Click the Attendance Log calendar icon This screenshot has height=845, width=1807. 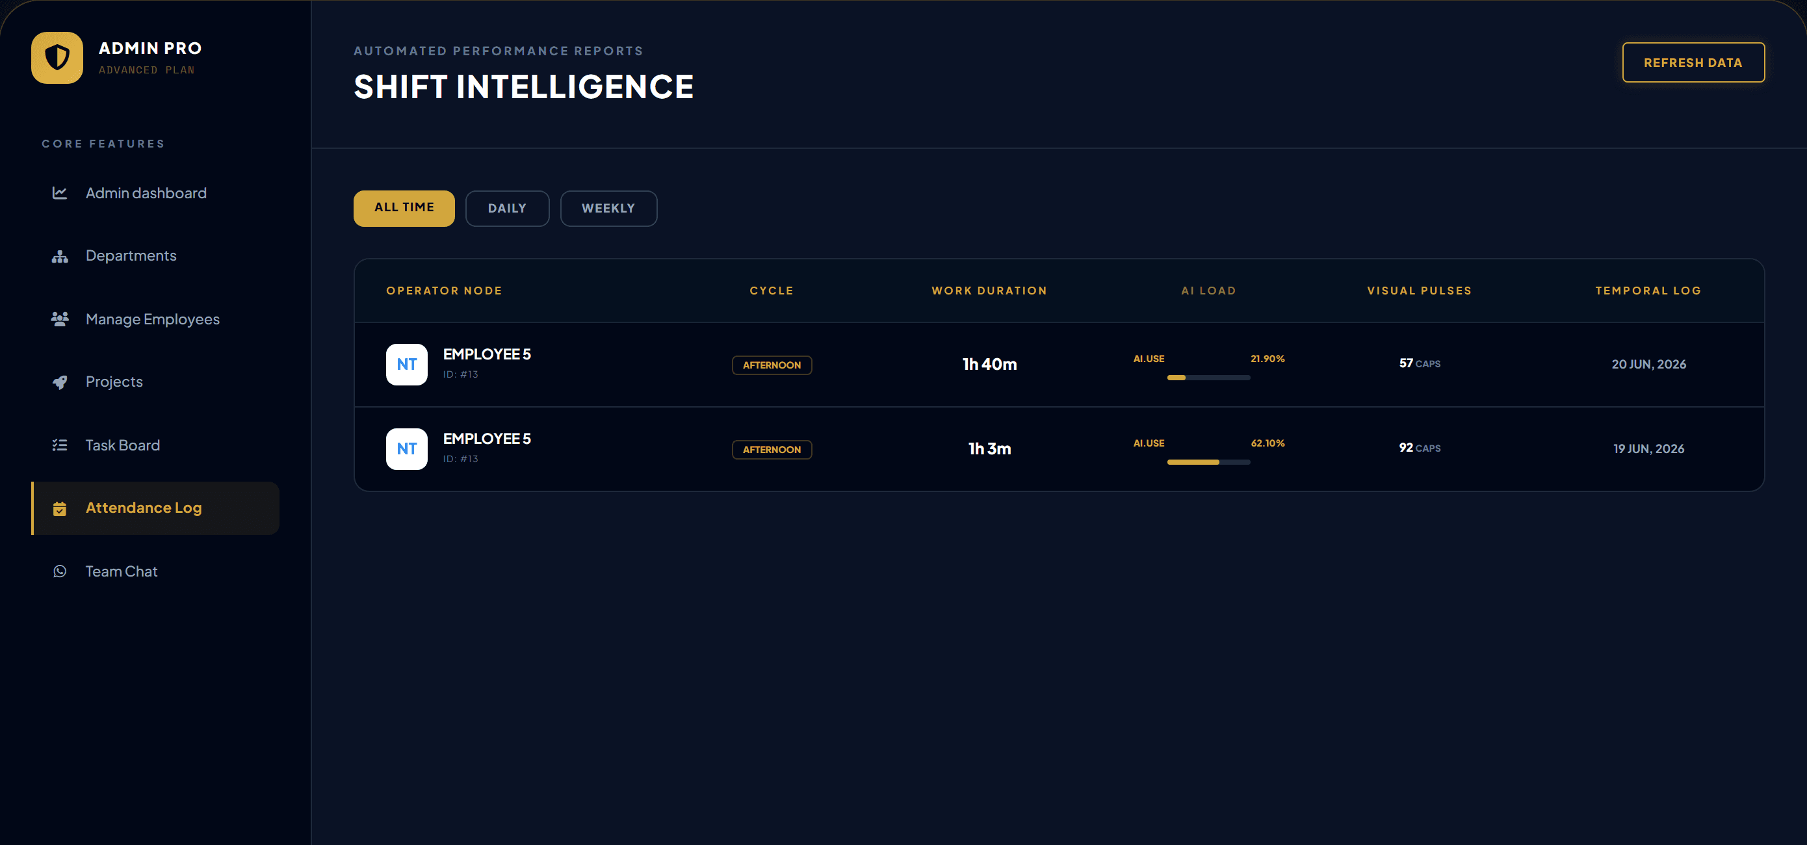coord(60,508)
